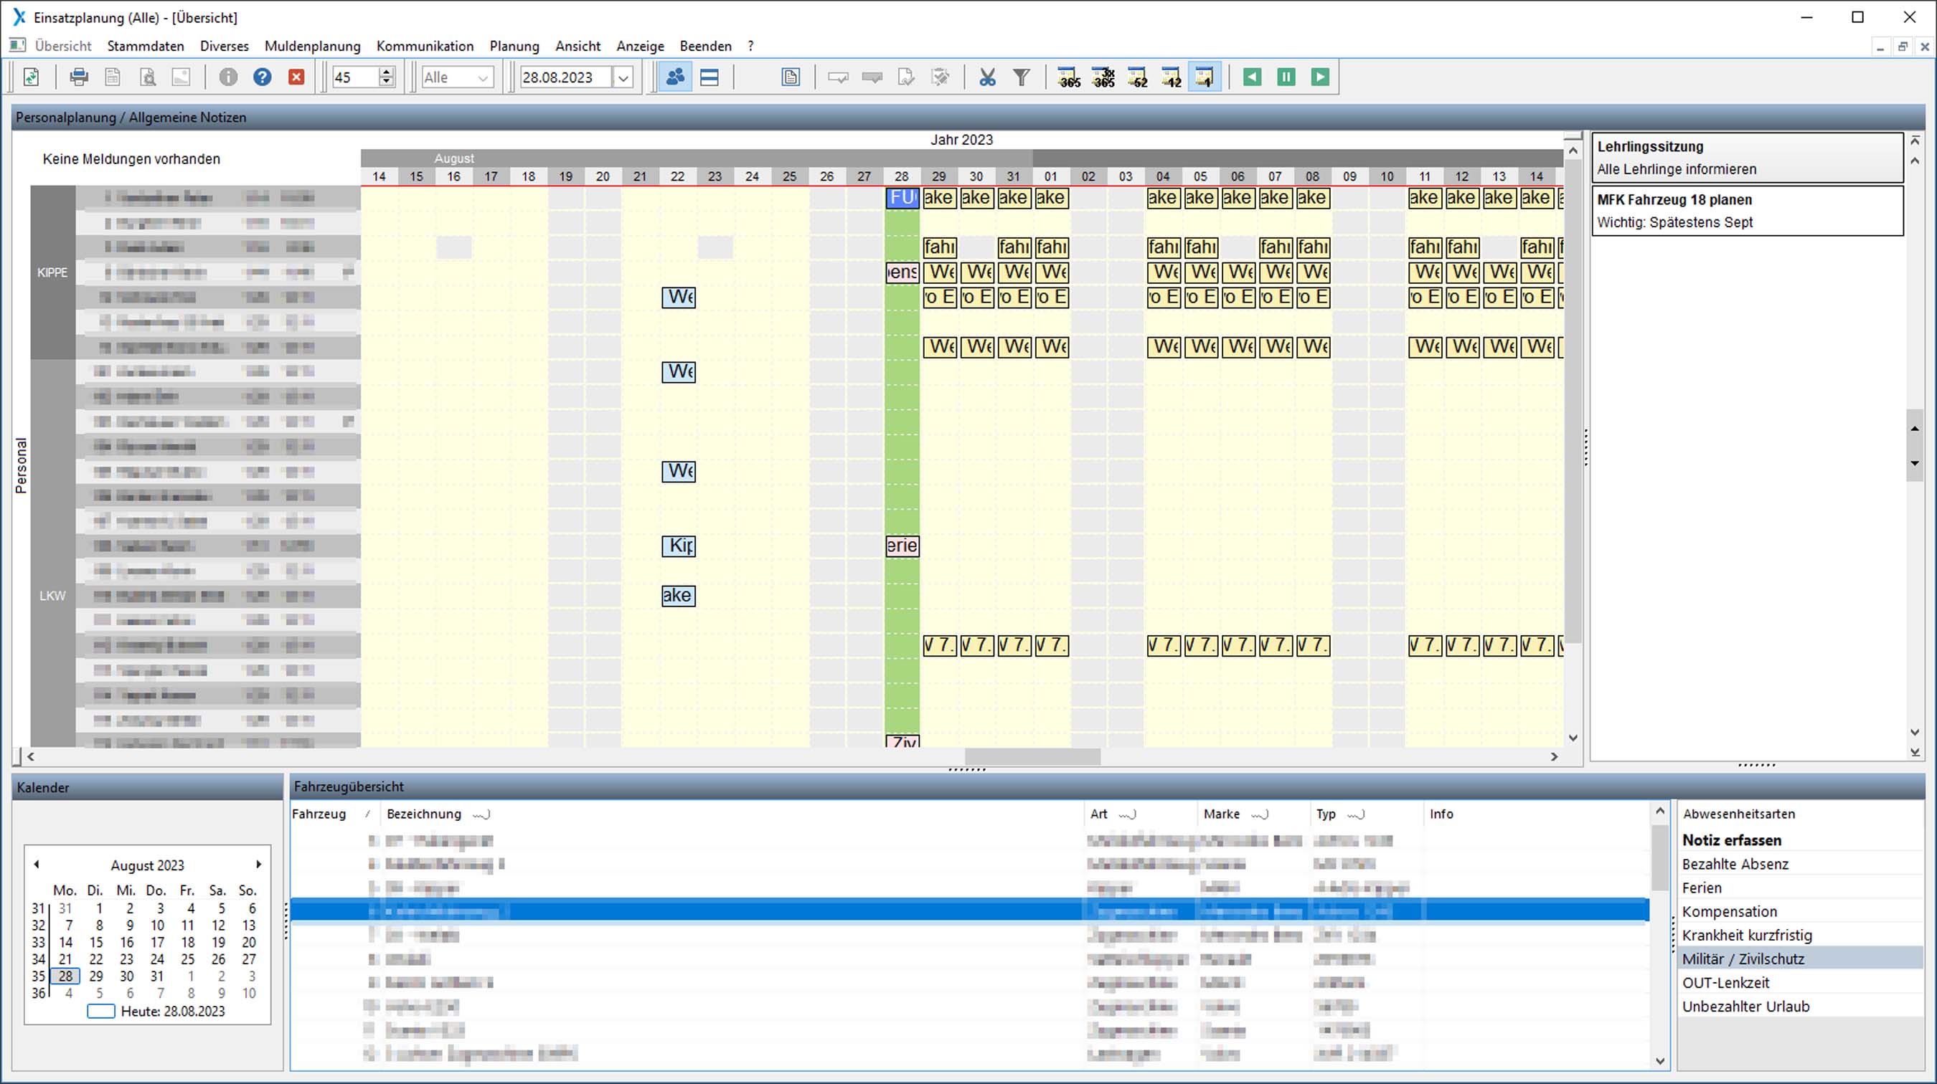Screen dimensions: 1937x1084
Task: Click the planning grid horizontal scrollbar thumb
Action: click(x=1032, y=756)
